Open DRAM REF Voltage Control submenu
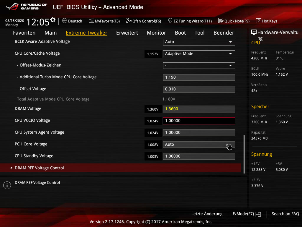 tap(120, 168)
